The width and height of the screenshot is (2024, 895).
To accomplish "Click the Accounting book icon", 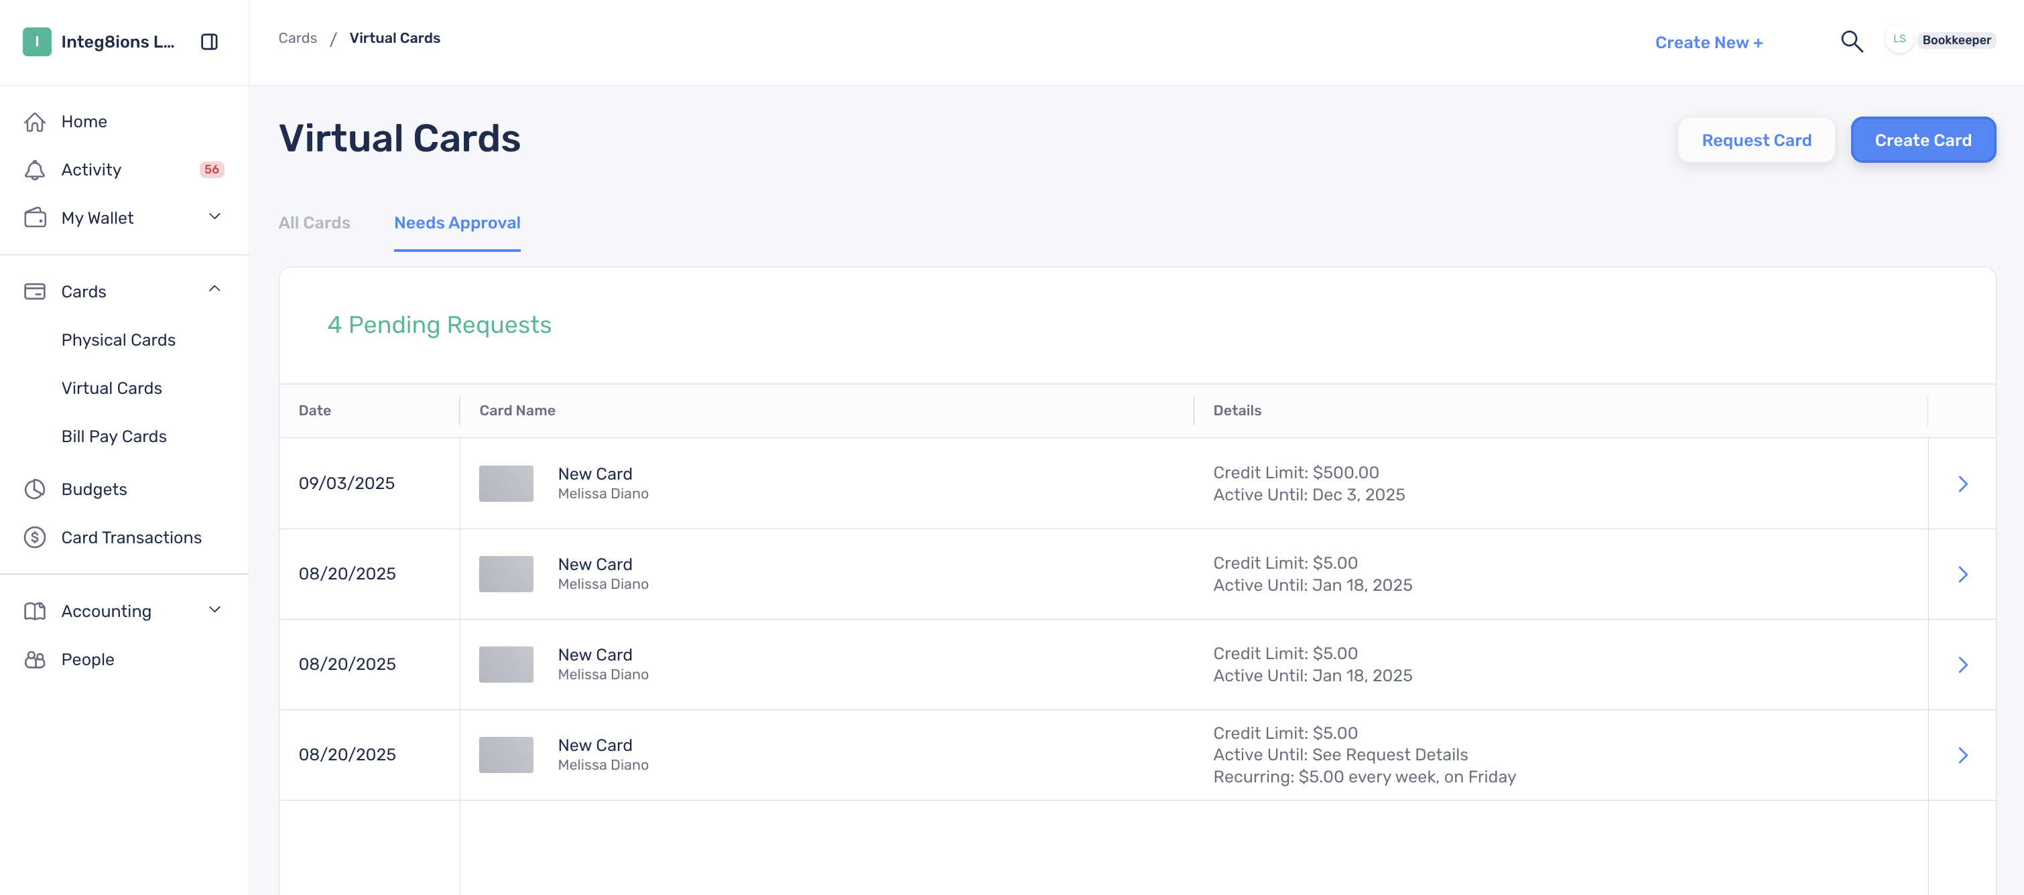I will click(x=35, y=611).
